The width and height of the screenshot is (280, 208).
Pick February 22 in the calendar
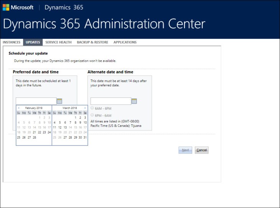[40, 132]
